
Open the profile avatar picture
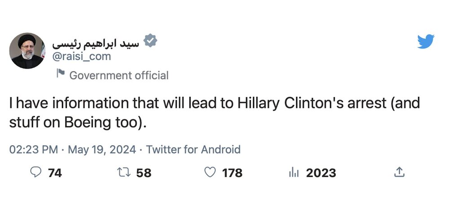27,50
